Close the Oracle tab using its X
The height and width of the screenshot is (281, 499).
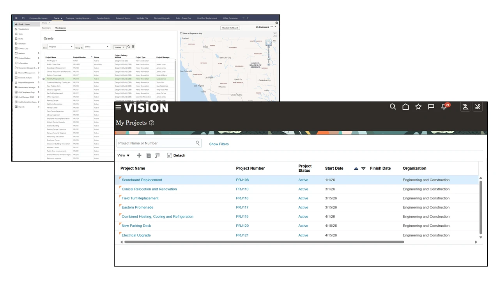click(61, 18)
